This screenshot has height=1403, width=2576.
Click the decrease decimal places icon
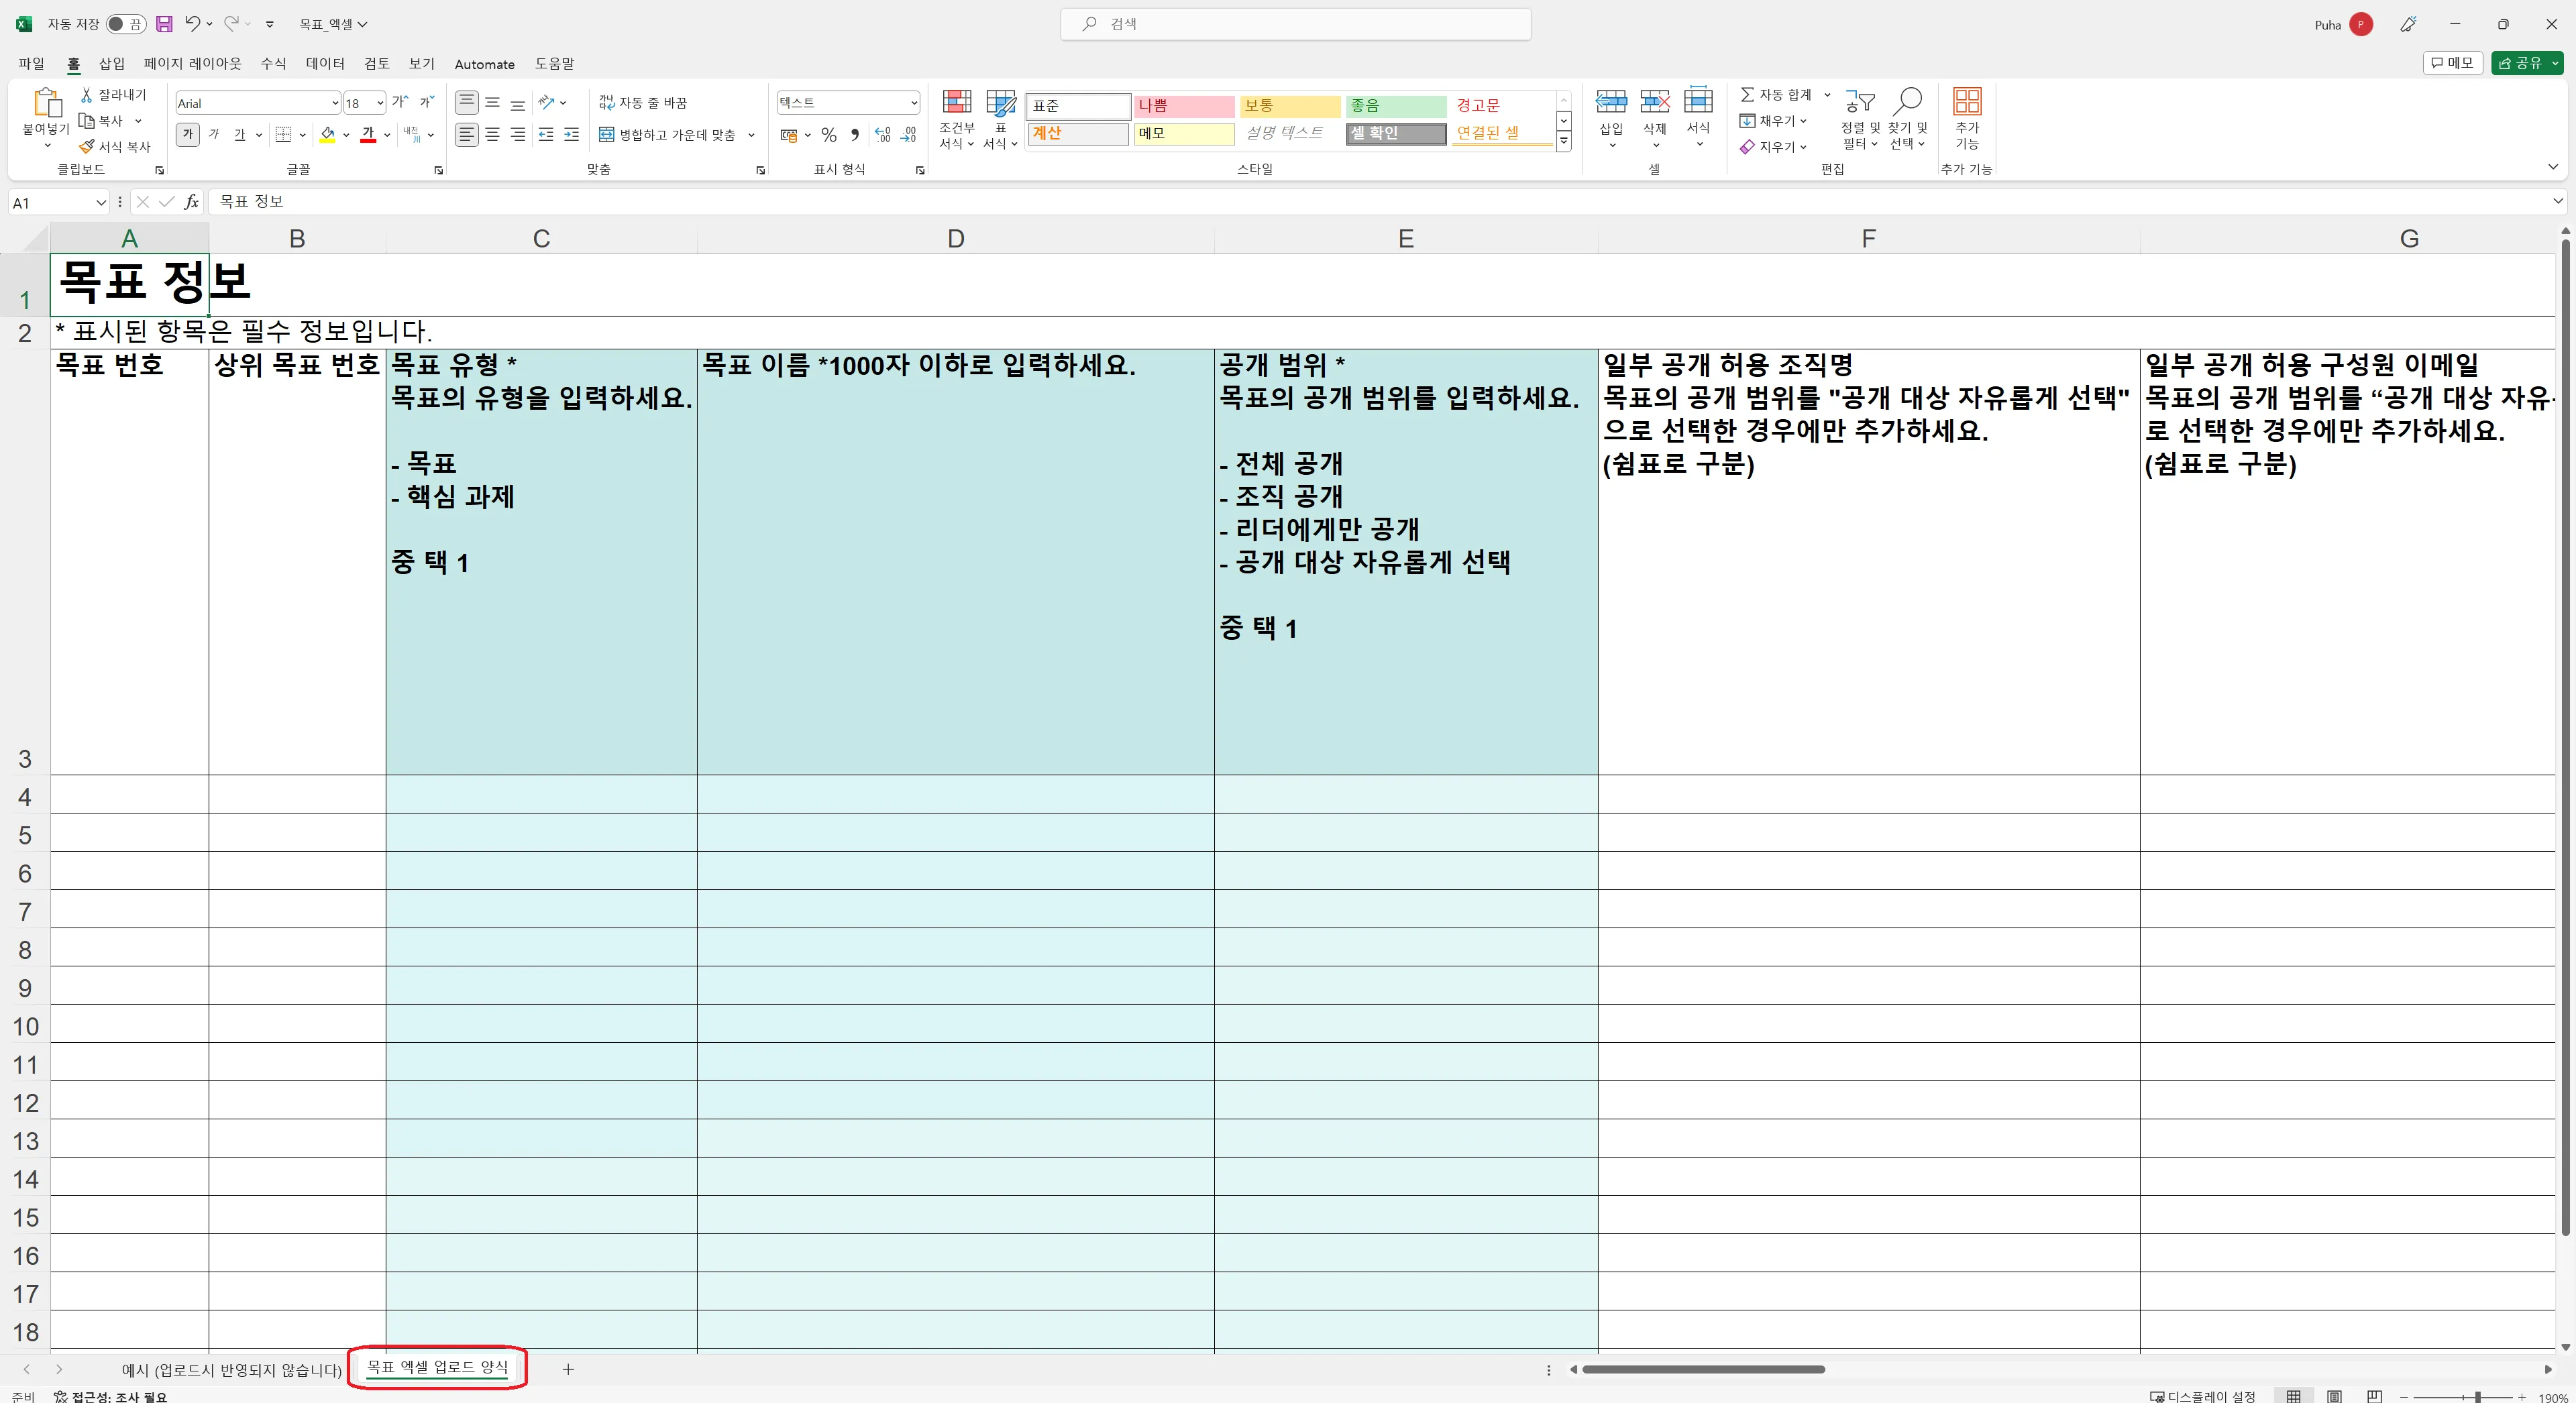point(908,134)
